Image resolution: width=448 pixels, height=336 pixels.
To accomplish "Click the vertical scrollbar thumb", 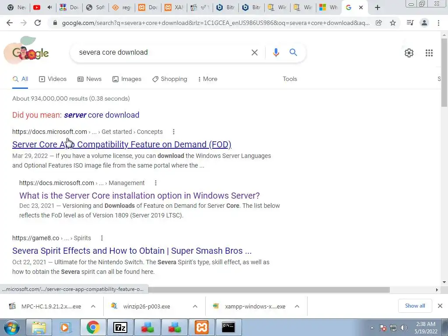I will [x=444, y=73].
